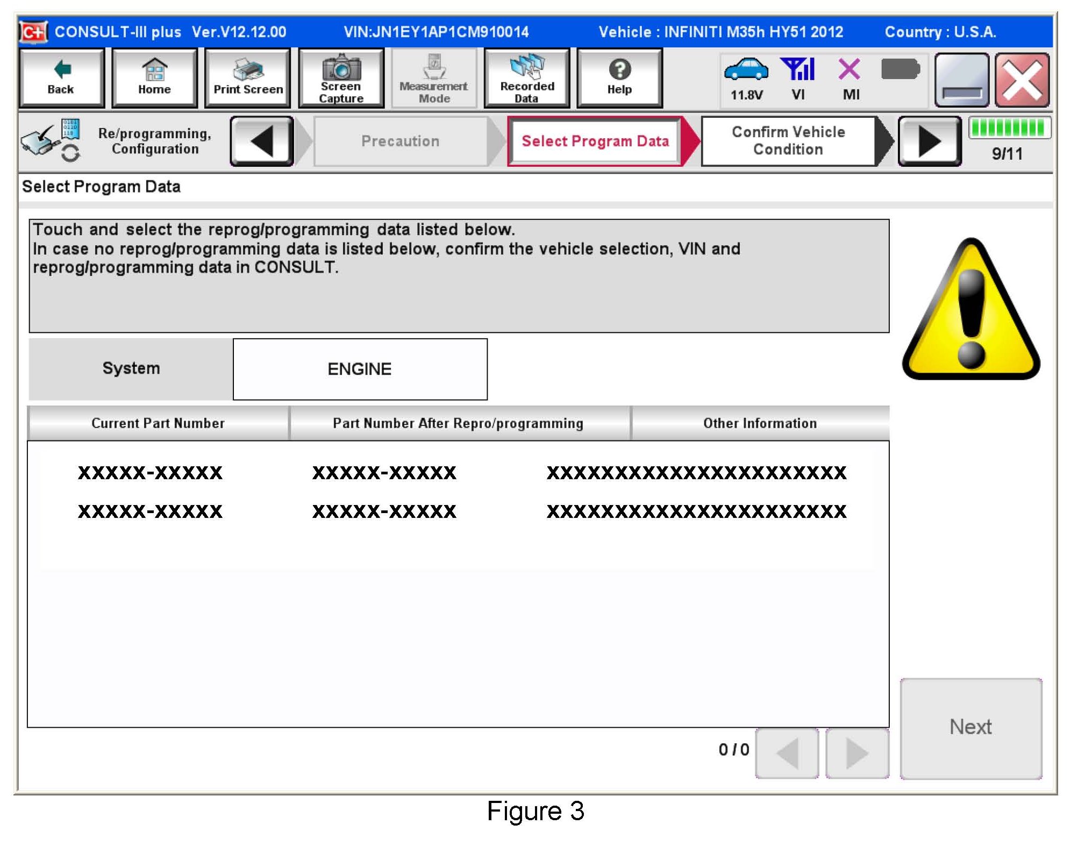The height and width of the screenshot is (846, 1078).
Task: Go to the Home screen
Action: 154,77
